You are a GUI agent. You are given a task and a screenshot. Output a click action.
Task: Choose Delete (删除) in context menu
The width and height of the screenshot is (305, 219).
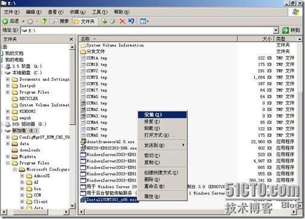(162, 179)
